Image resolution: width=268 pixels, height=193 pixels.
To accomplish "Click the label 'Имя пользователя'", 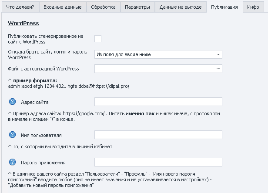I will click(41, 135).
